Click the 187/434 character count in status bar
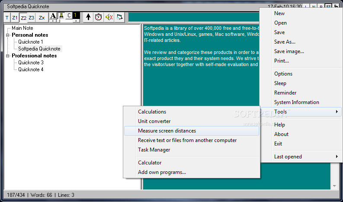Image resolution: width=343 pixels, height=202 pixels. [x=16, y=195]
